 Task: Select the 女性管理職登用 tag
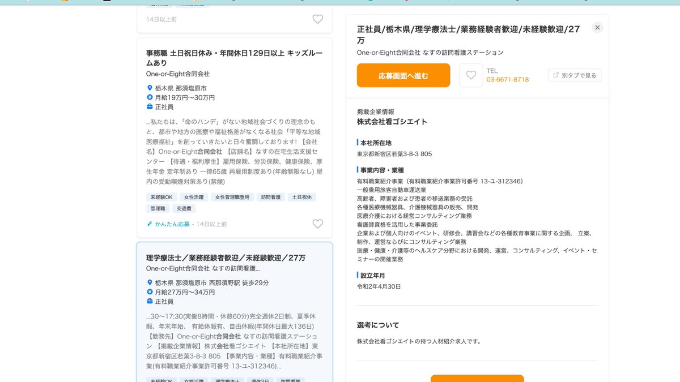pyautogui.click(x=232, y=197)
